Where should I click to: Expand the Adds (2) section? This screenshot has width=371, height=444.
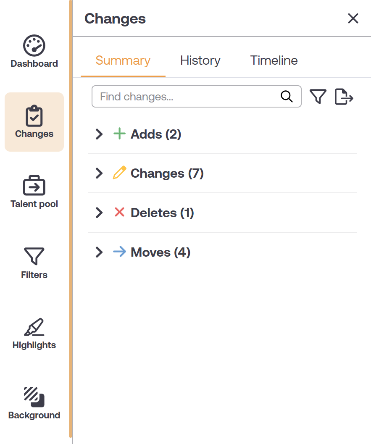pyautogui.click(x=99, y=134)
